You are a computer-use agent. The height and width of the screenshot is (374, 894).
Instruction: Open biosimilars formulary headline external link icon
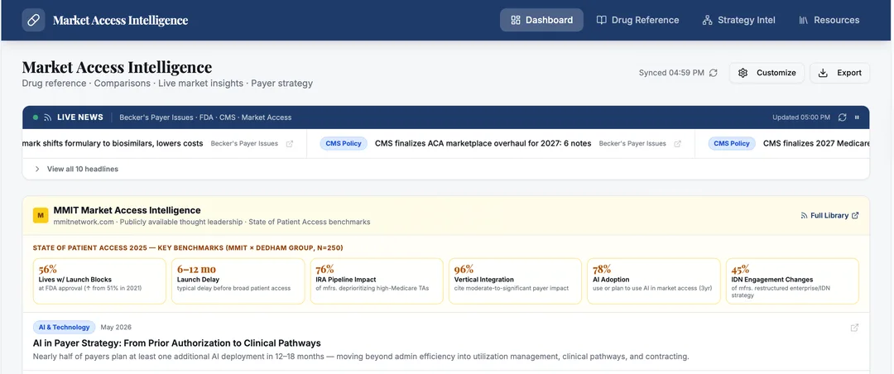click(x=290, y=144)
